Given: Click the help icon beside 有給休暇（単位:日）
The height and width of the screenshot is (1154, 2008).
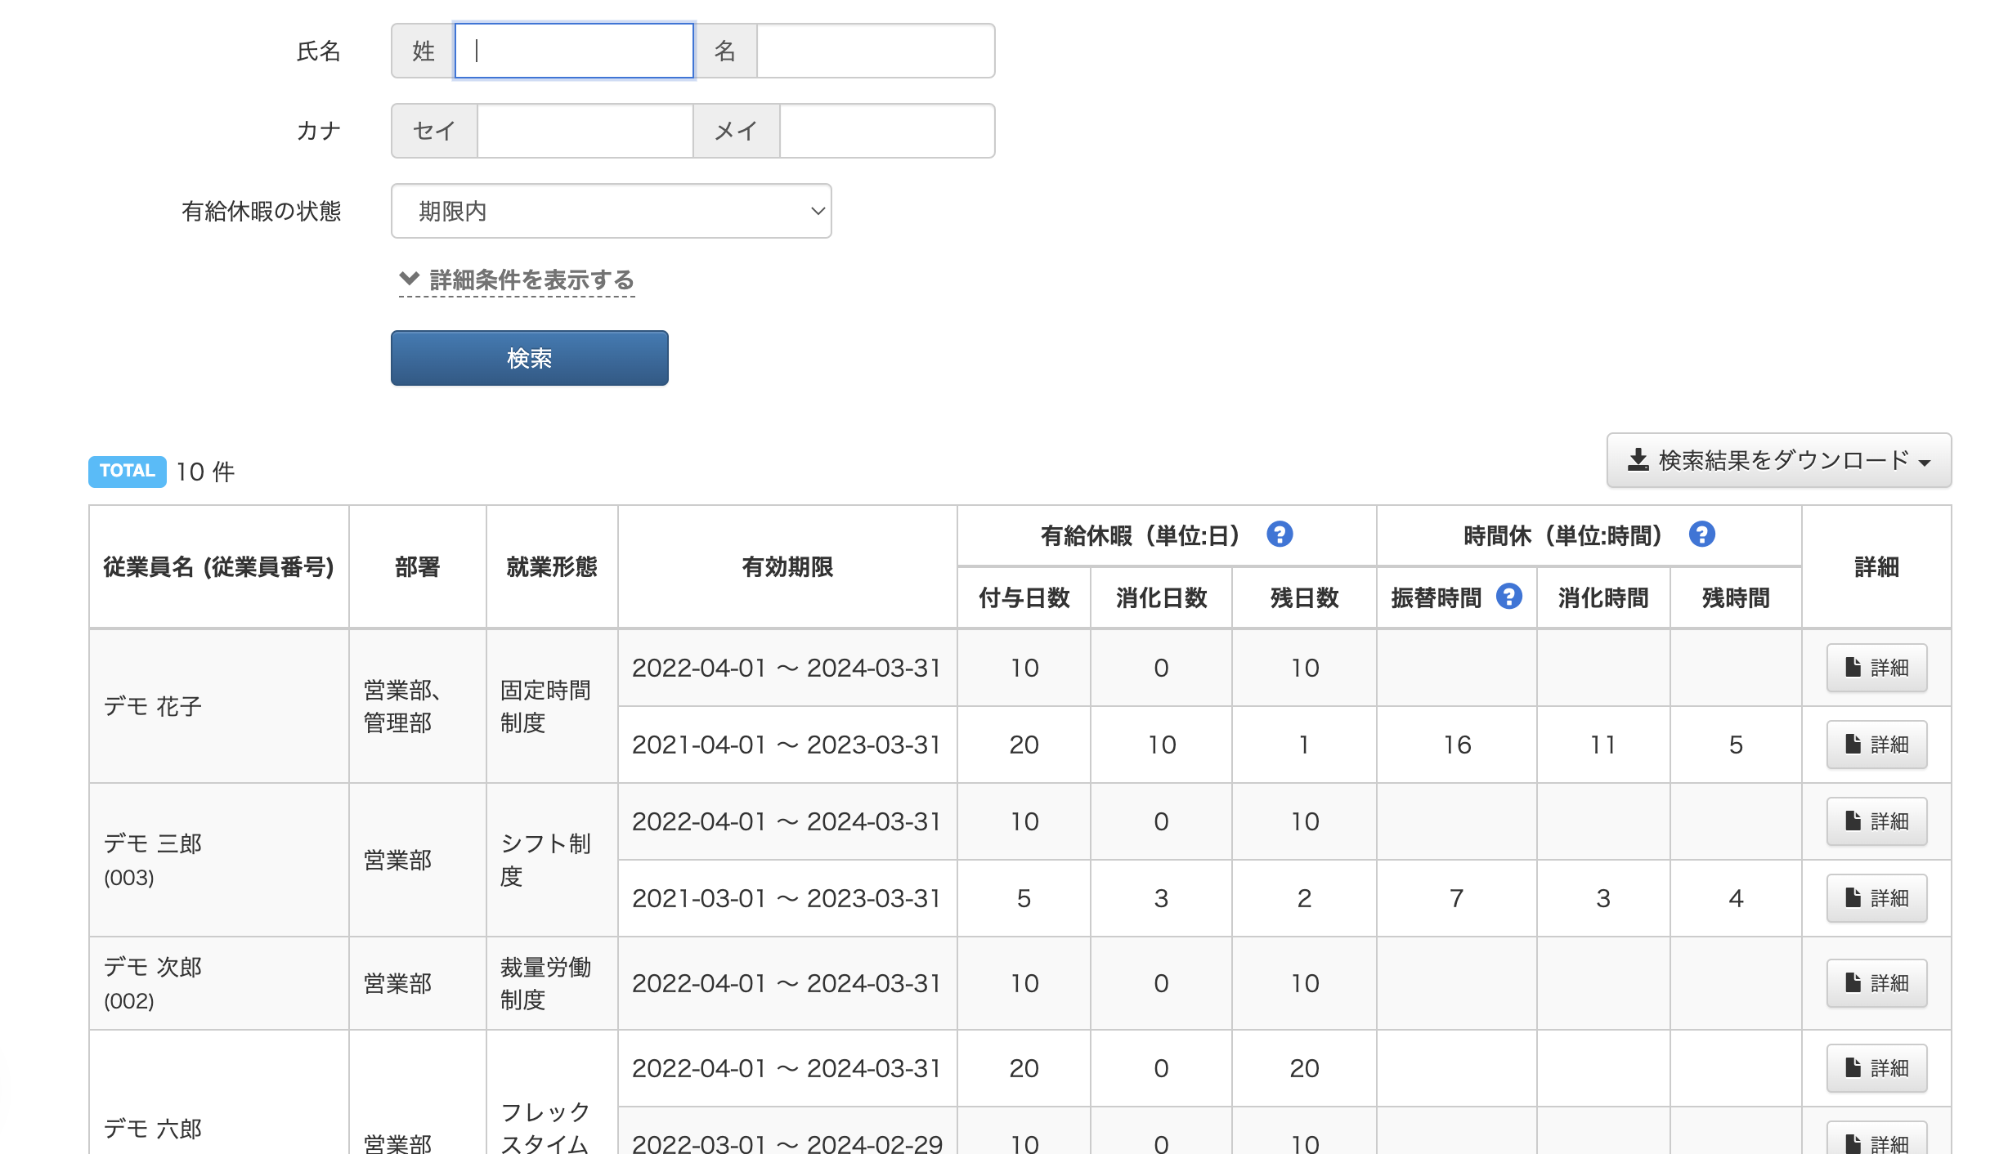Looking at the screenshot, I should point(1280,535).
